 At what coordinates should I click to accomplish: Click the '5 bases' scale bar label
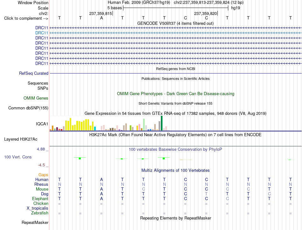pyautogui.click(x=114, y=8)
